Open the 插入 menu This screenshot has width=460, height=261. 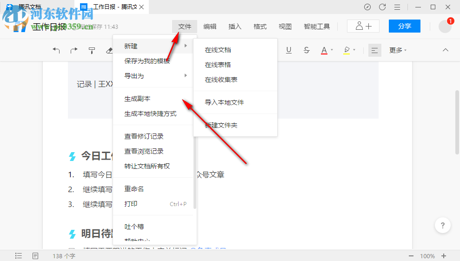click(235, 27)
